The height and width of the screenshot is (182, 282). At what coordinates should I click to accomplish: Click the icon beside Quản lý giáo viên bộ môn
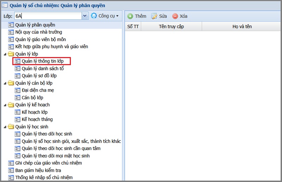click(11, 39)
